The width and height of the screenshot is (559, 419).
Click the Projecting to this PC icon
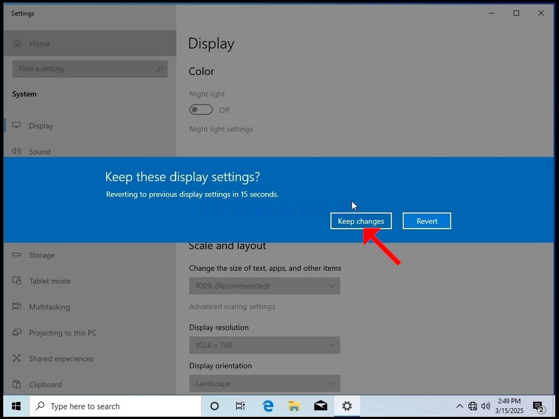coord(17,332)
